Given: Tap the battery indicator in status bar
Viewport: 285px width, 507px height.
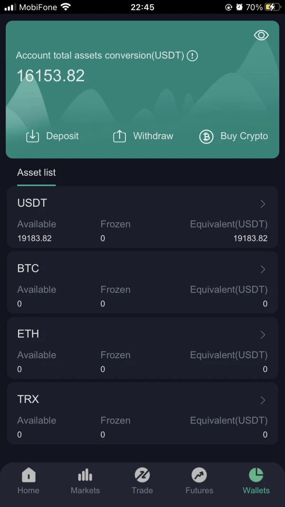Looking at the screenshot, I should tap(272, 7).
